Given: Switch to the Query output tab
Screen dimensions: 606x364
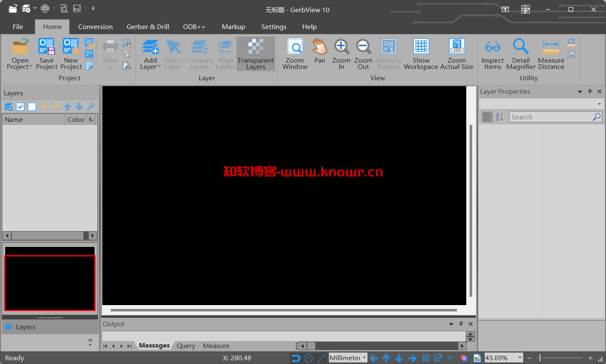Looking at the screenshot, I should point(186,346).
